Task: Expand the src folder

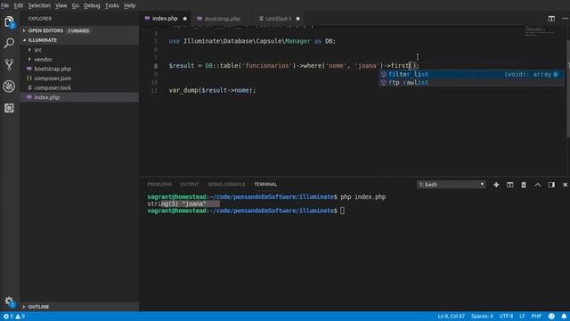Action: 37,50
